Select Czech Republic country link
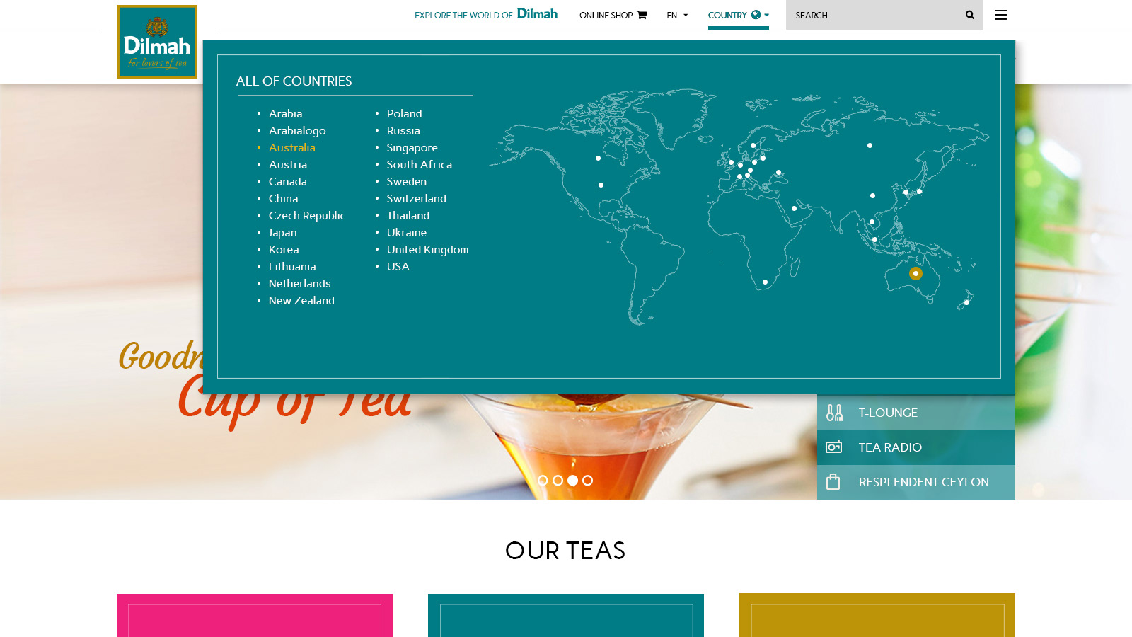The image size is (1132, 637). (307, 215)
